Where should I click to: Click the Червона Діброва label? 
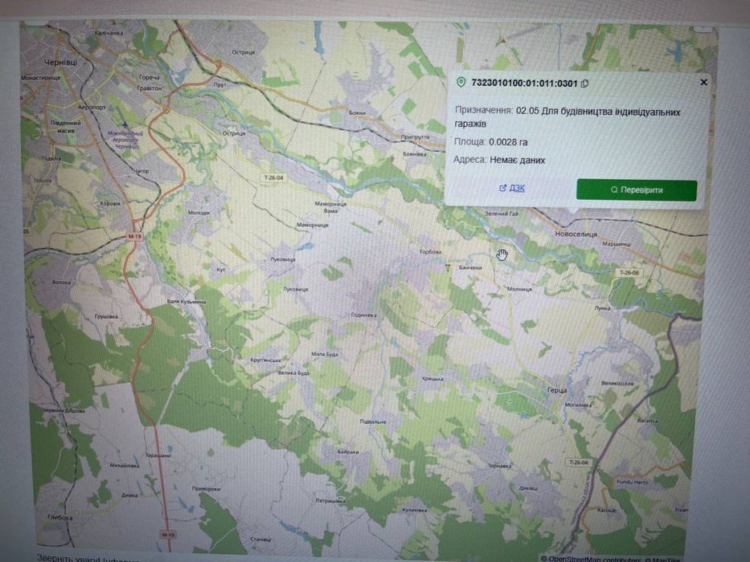[x=64, y=410]
